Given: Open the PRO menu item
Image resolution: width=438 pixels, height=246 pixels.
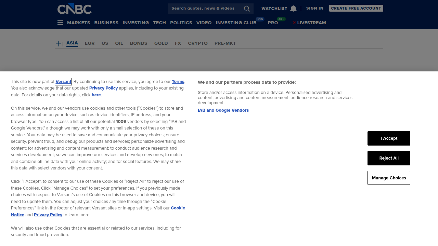Looking at the screenshot, I should point(273,23).
